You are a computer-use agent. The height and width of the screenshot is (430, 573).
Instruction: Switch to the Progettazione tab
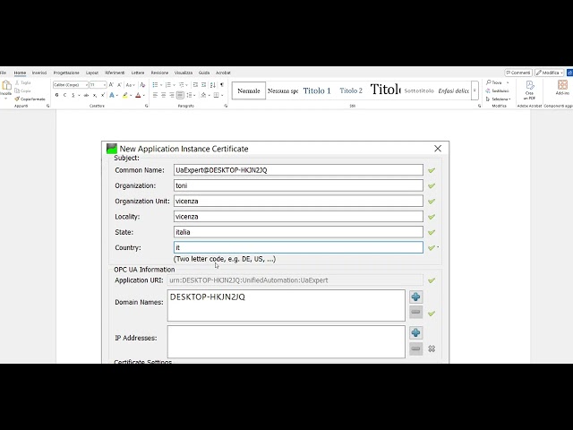[66, 73]
